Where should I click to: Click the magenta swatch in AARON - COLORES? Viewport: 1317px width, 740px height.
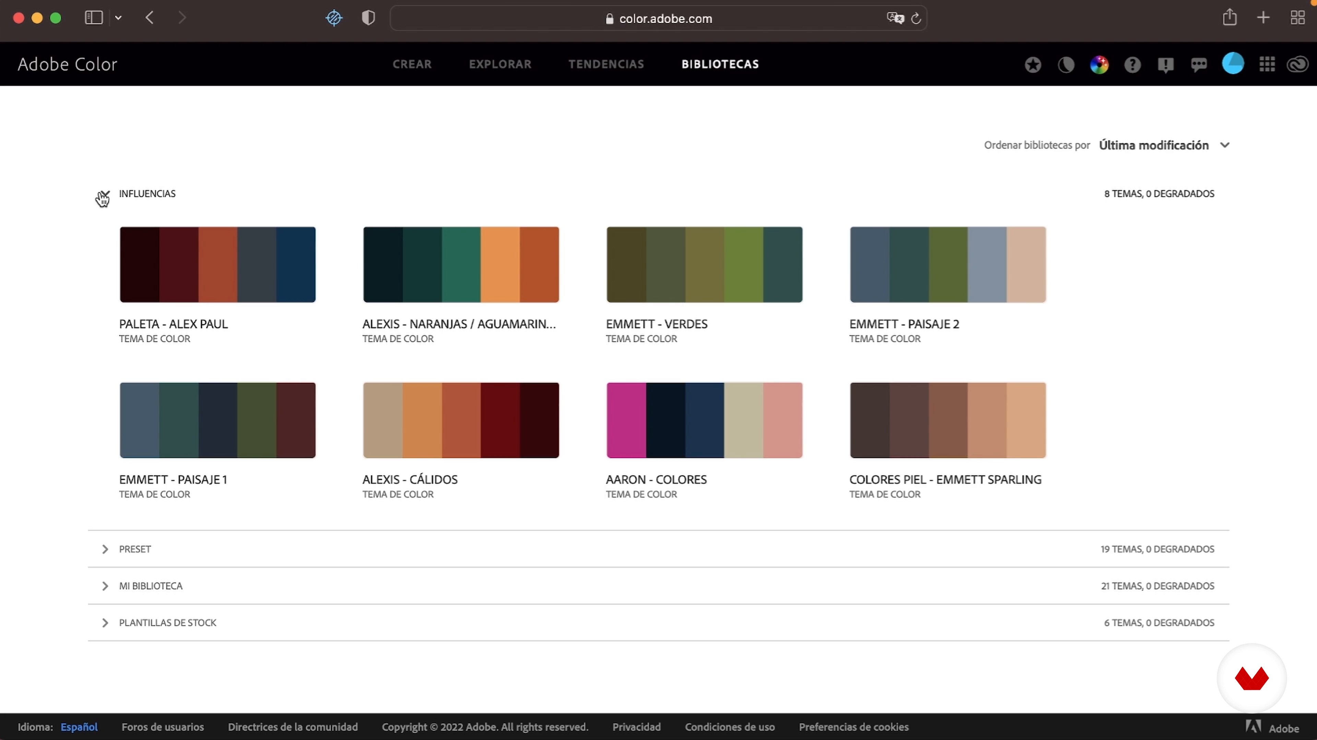click(626, 420)
